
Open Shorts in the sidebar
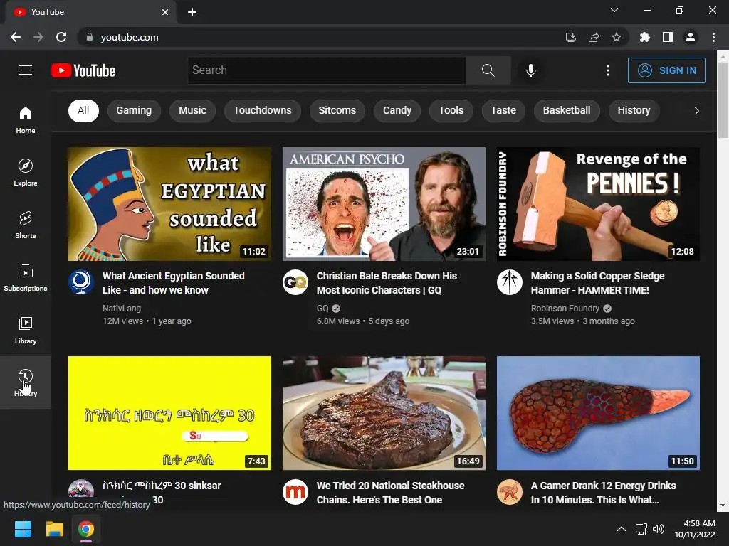coord(26,225)
